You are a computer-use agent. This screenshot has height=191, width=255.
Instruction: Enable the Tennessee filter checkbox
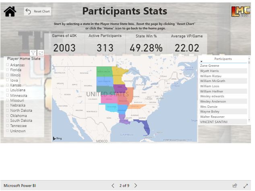(8, 125)
